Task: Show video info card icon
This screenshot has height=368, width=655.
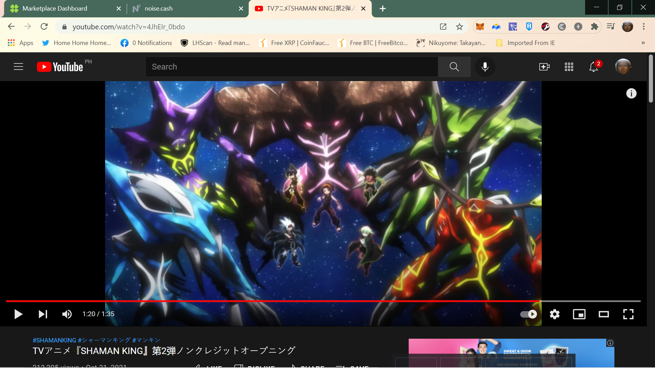Action: pyautogui.click(x=631, y=93)
